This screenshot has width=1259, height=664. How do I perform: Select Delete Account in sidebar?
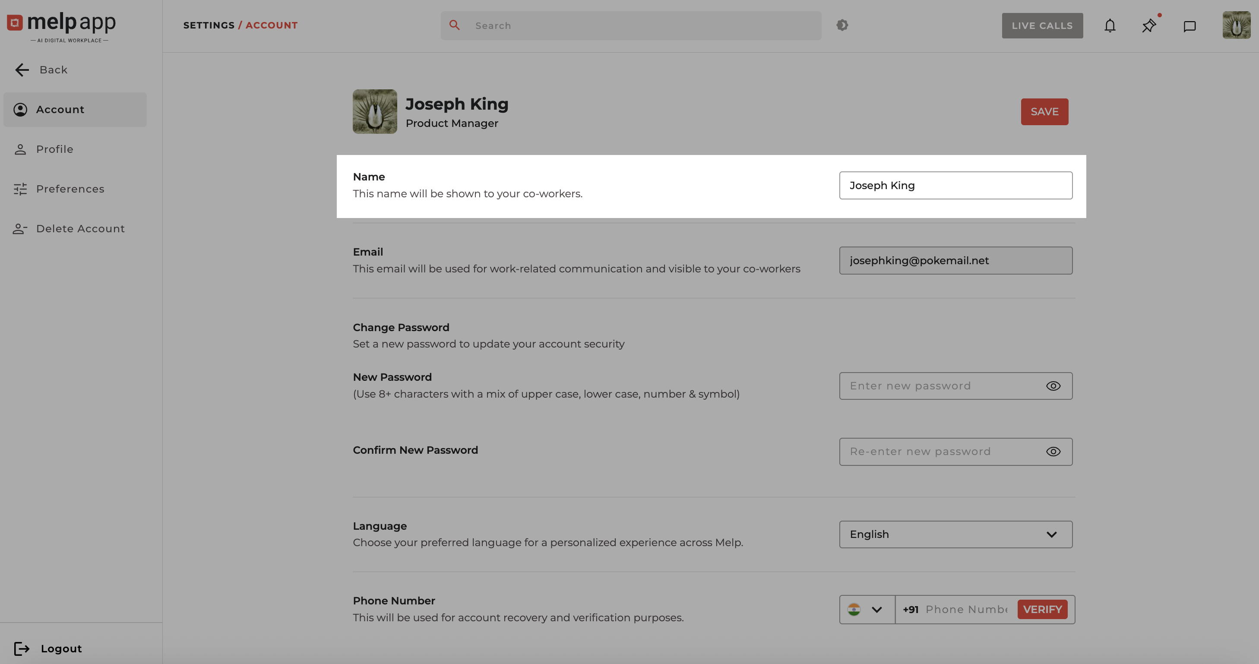(80, 229)
